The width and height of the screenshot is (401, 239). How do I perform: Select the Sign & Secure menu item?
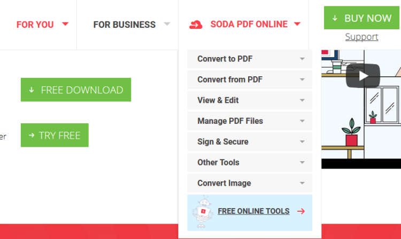(x=250, y=141)
